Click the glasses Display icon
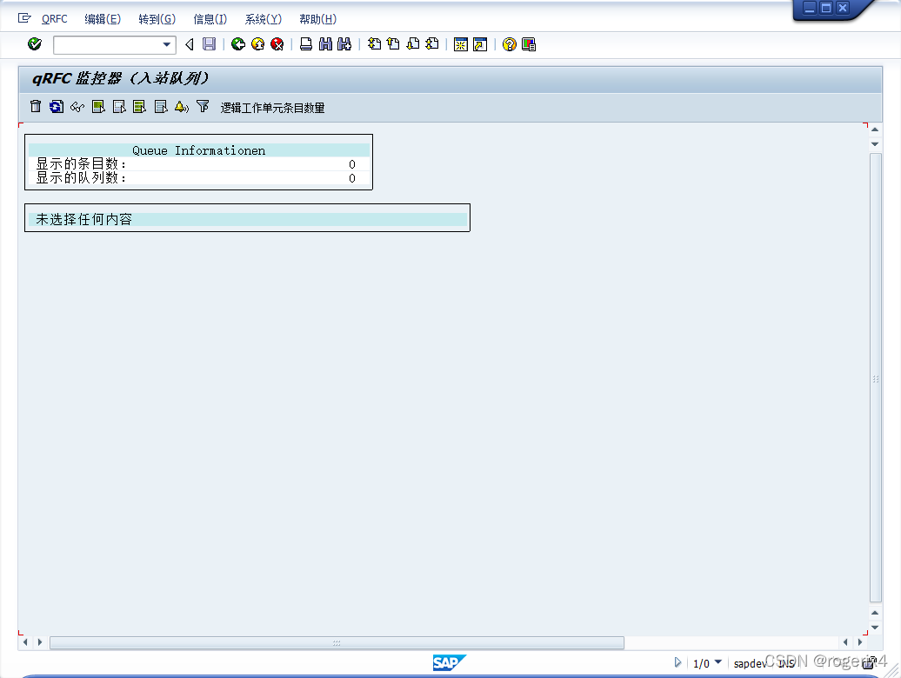 77,107
